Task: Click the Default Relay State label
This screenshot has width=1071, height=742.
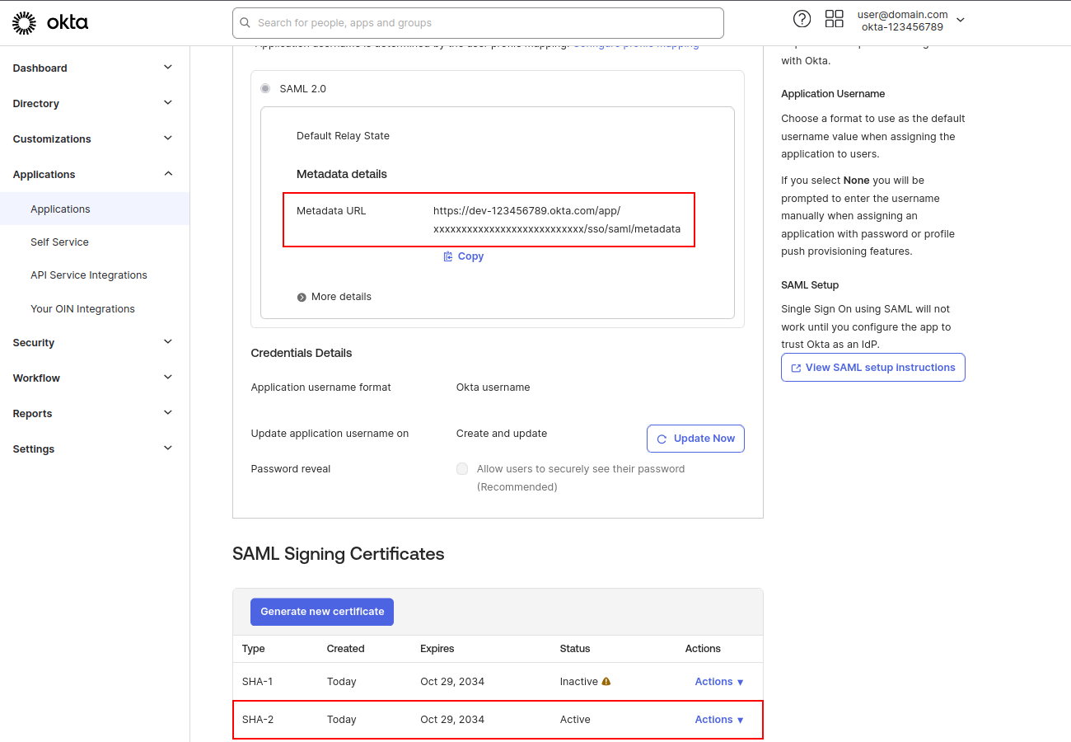Action: 343,136
